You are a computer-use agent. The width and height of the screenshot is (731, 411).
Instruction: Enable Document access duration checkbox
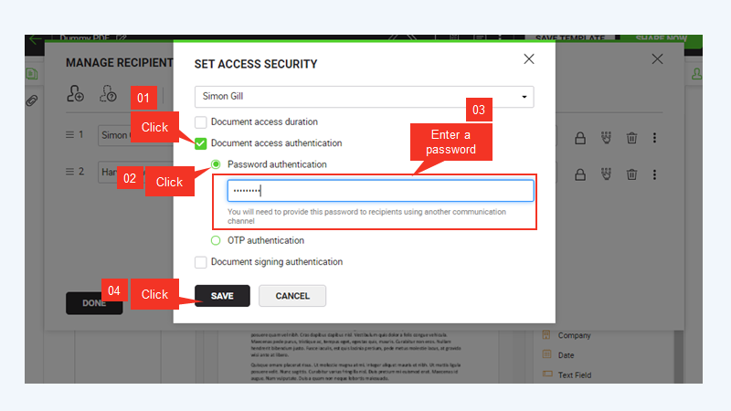point(200,122)
